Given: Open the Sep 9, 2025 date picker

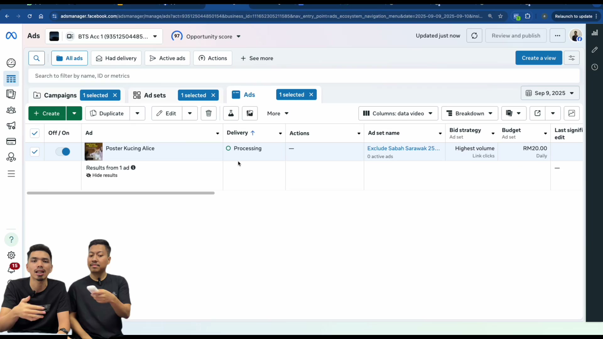Looking at the screenshot, I should click(550, 93).
